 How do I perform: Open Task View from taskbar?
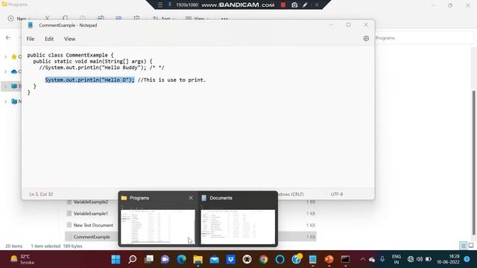(149, 259)
